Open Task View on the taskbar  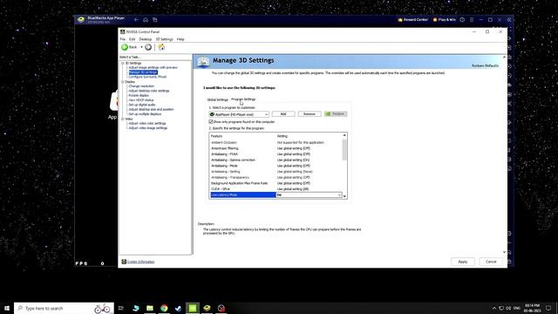[121, 308]
